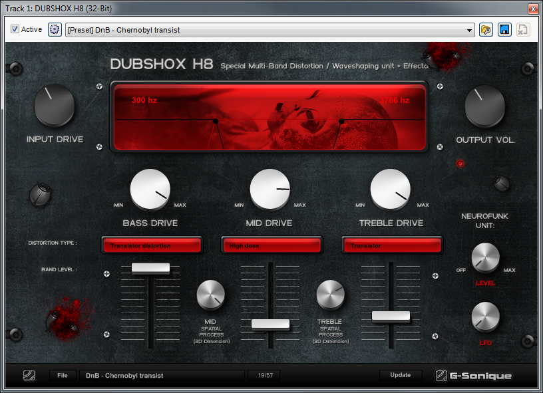Click the Mid Drive knob
The image size is (543, 393).
coord(270,190)
